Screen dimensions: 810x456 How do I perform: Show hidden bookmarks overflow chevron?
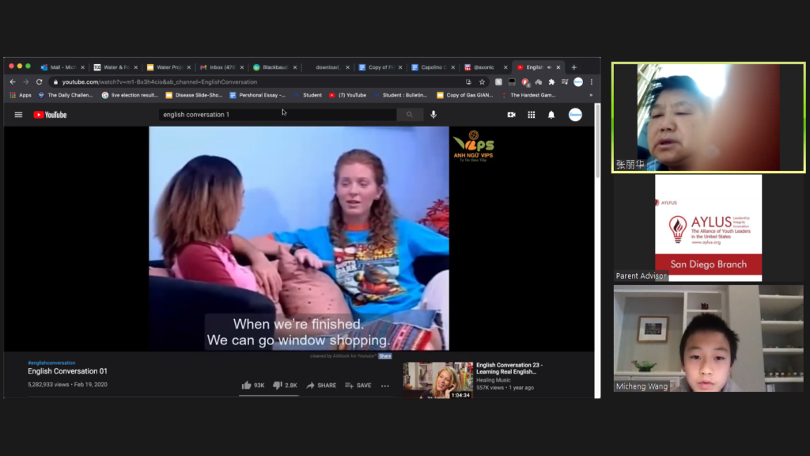click(591, 95)
